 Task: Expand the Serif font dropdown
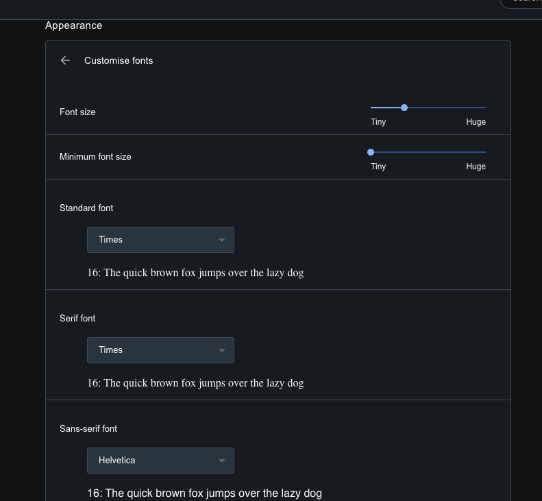coord(160,350)
